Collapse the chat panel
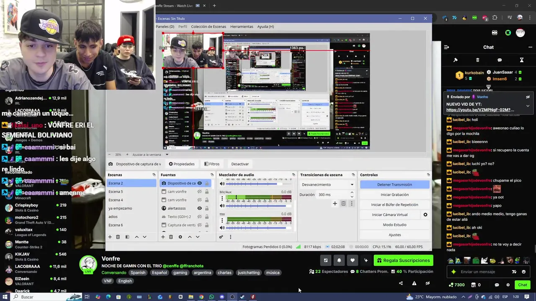 click(446, 47)
